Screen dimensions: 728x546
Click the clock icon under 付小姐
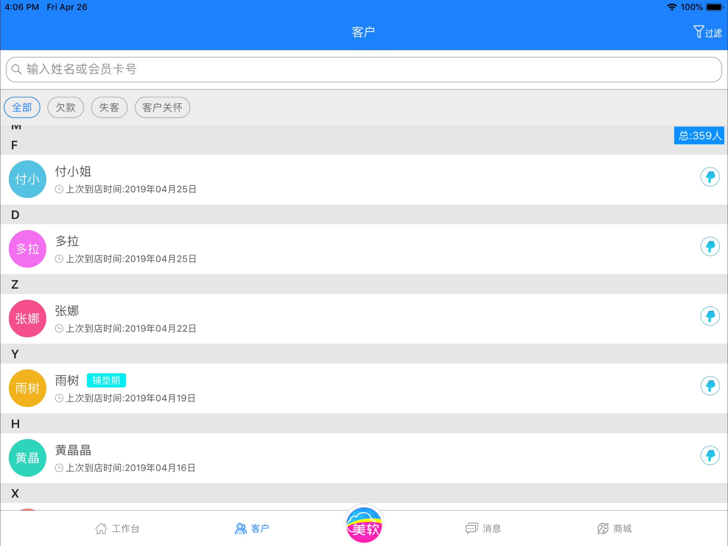pos(59,189)
